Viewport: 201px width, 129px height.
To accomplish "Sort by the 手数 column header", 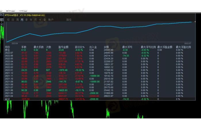I will click(24, 47).
